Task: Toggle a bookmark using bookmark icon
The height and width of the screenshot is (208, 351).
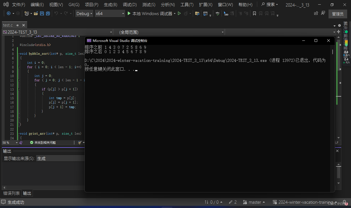Action: tap(254, 13)
